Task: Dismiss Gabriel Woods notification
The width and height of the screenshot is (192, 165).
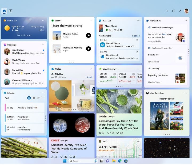Action: [137, 40]
